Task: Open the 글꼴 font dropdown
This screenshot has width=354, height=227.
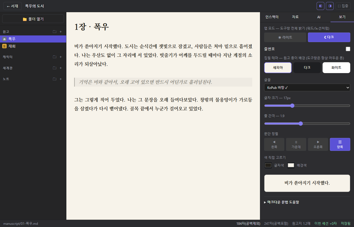Action: point(307,87)
